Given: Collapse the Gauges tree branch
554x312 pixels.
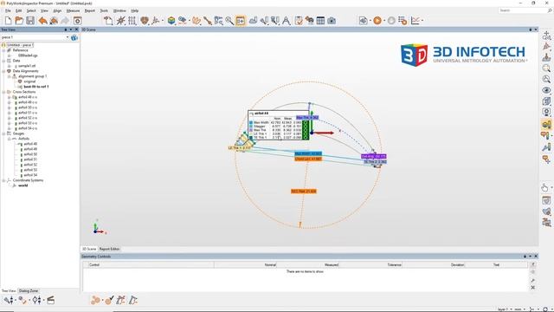Looking at the screenshot, I should pos(3,133).
